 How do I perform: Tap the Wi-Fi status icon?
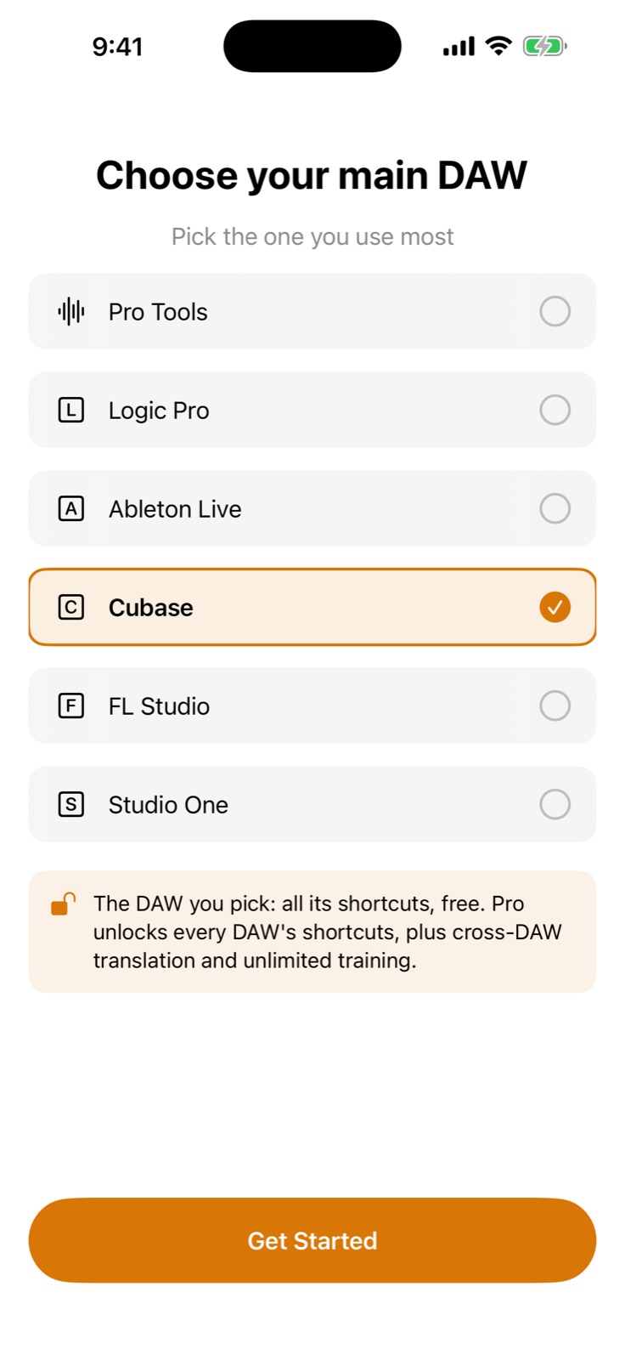[x=498, y=46]
